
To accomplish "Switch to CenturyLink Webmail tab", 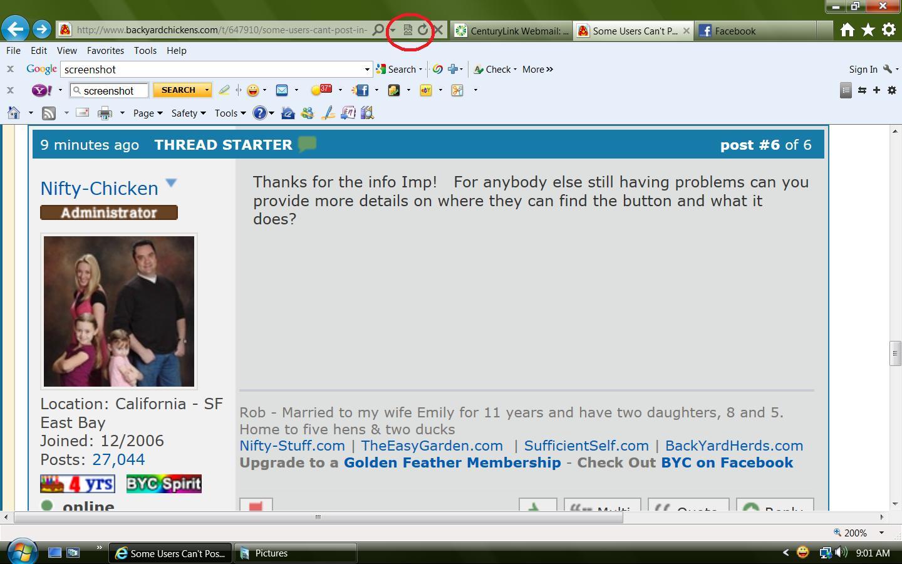I will click(512, 31).
